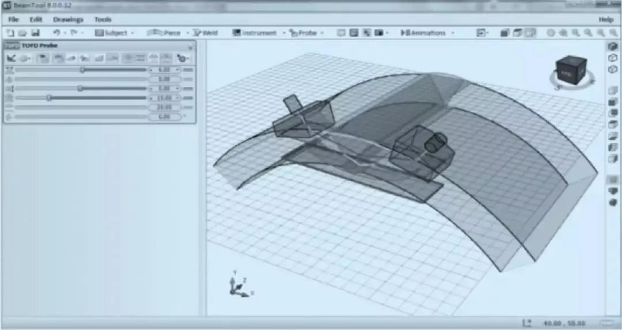The image size is (622, 330).
Task: Open the Probe toolbar dropdown
Action: click(x=322, y=33)
